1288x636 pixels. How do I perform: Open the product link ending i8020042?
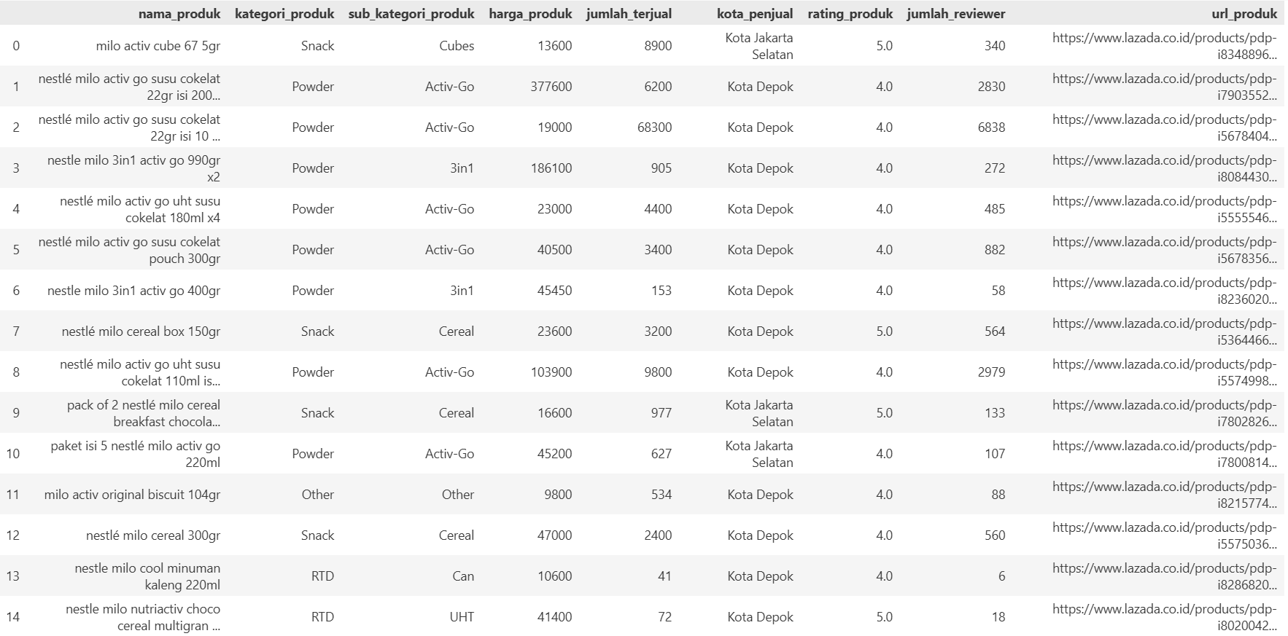(1165, 617)
